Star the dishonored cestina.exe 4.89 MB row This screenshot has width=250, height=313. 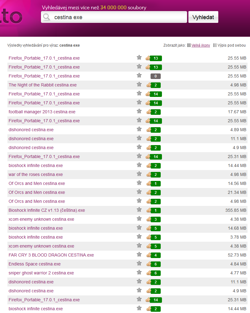tap(139, 129)
